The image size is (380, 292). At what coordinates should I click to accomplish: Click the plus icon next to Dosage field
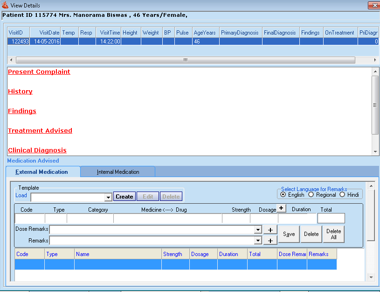(x=280, y=209)
